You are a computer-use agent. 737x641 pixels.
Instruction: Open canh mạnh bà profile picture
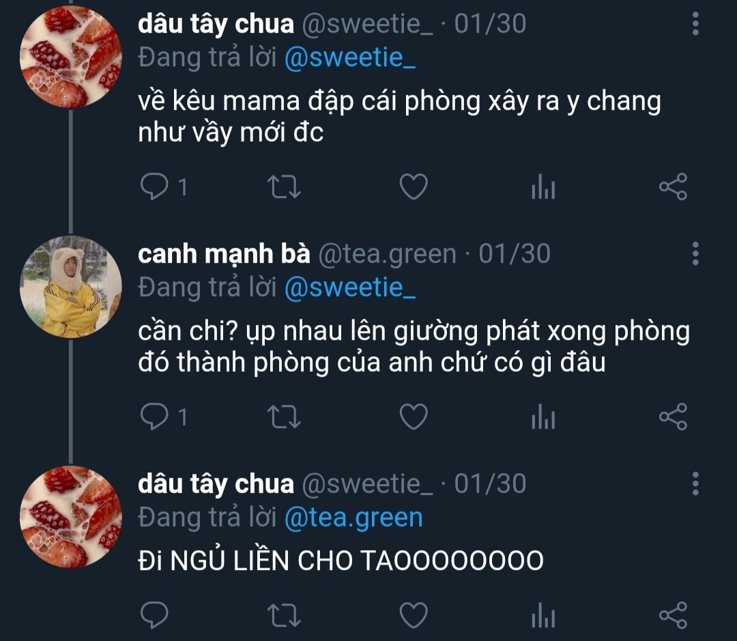71,287
